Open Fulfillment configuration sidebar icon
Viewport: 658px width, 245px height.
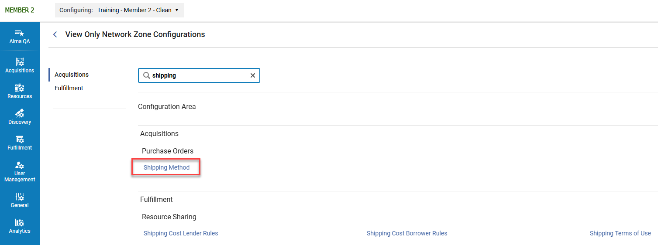point(20,142)
